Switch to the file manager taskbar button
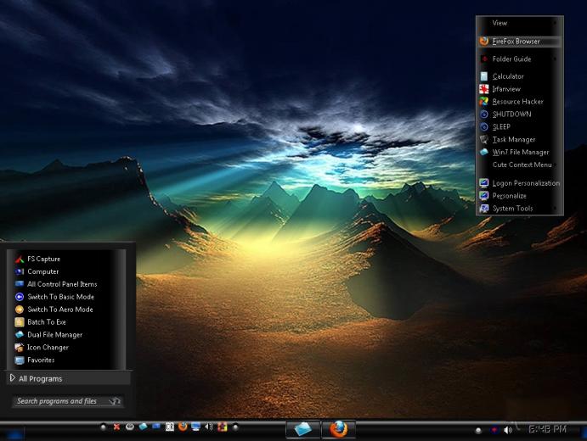The width and height of the screenshot is (587, 441). pos(303,429)
